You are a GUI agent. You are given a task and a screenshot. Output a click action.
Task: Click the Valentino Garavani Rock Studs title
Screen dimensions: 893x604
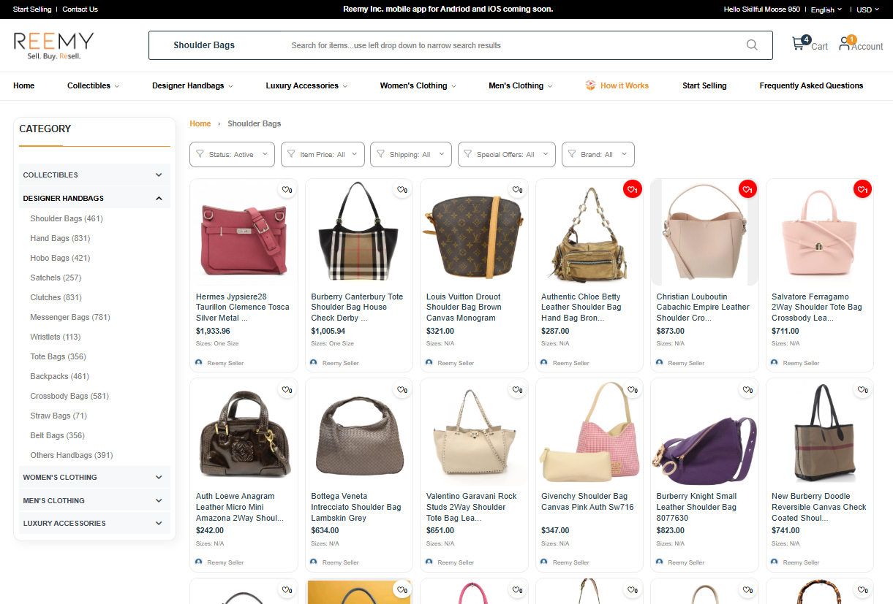click(472, 507)
